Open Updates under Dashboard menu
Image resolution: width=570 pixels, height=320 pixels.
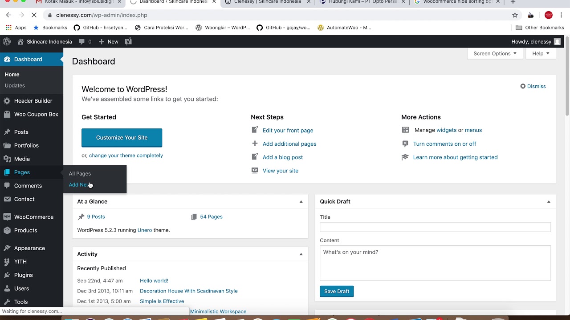tap(15, 85)
